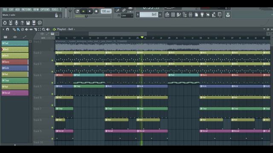Arm the record button
273x153 pixels.
[96, 11]
